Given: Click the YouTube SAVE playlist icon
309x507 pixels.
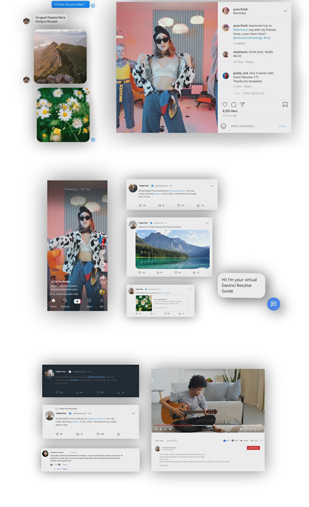Looking at the screenshot, I should point(252,441).
